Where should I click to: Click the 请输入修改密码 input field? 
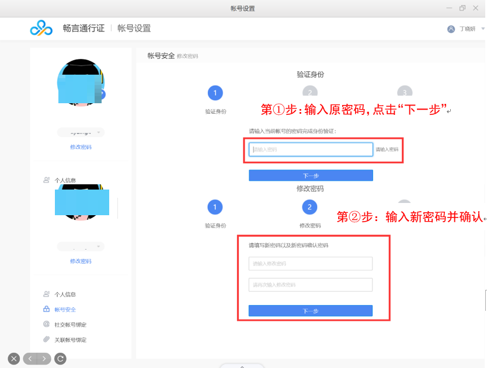311,264
